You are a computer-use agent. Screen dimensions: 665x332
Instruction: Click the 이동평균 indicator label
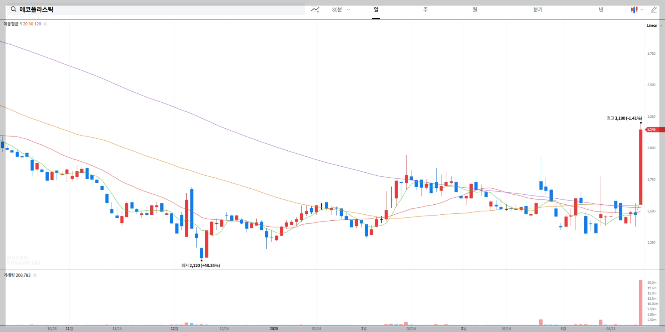pyautogui.click(x=11, y=24)
